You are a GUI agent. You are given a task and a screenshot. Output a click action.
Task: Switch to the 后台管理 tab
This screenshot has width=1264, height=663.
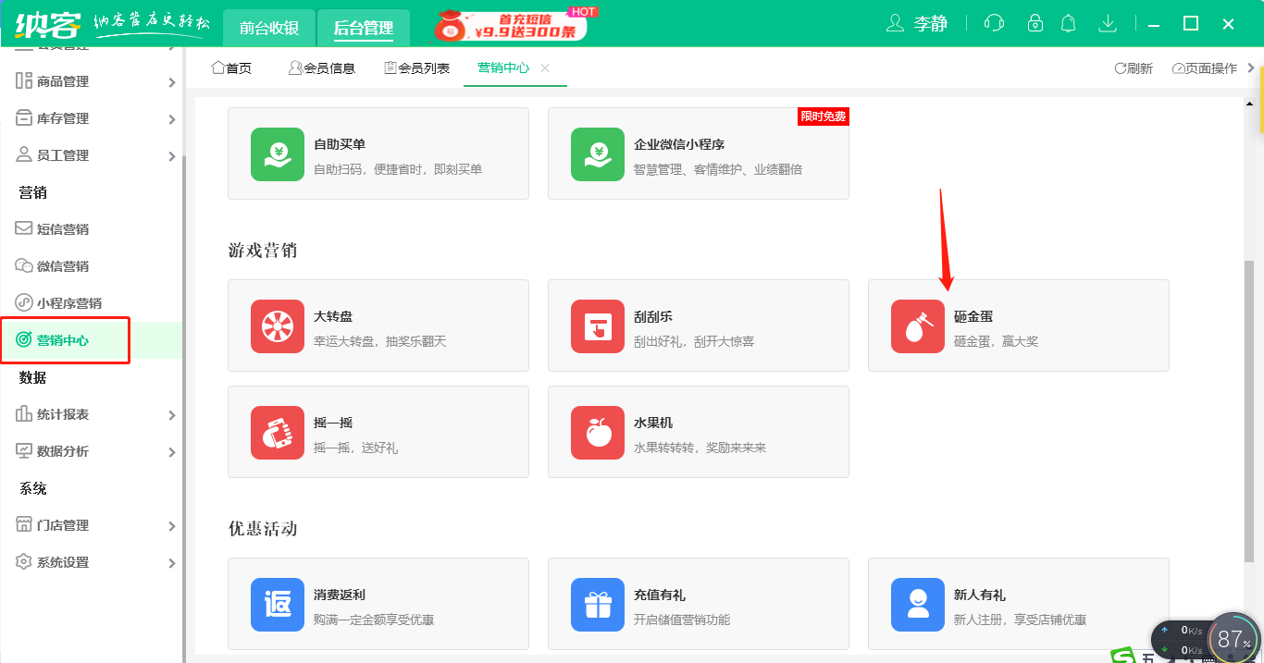[x=364, y=28]
